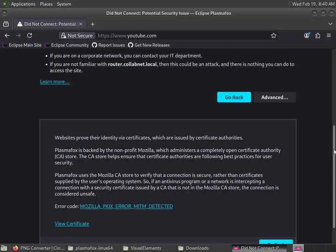Click the forward navigation arrow
Viewport: 336px width, 252px height.
18,35
